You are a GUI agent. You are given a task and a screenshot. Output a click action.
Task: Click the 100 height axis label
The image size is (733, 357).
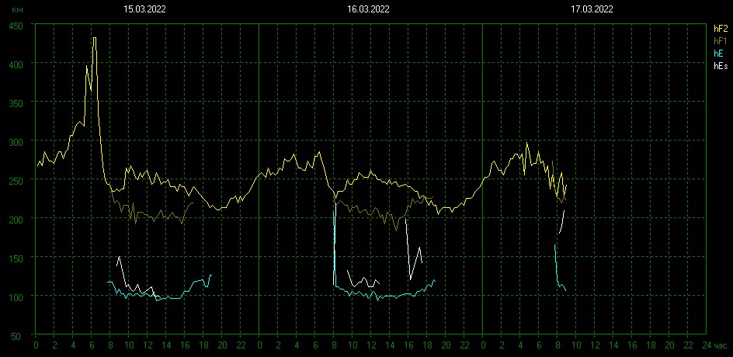16,296
